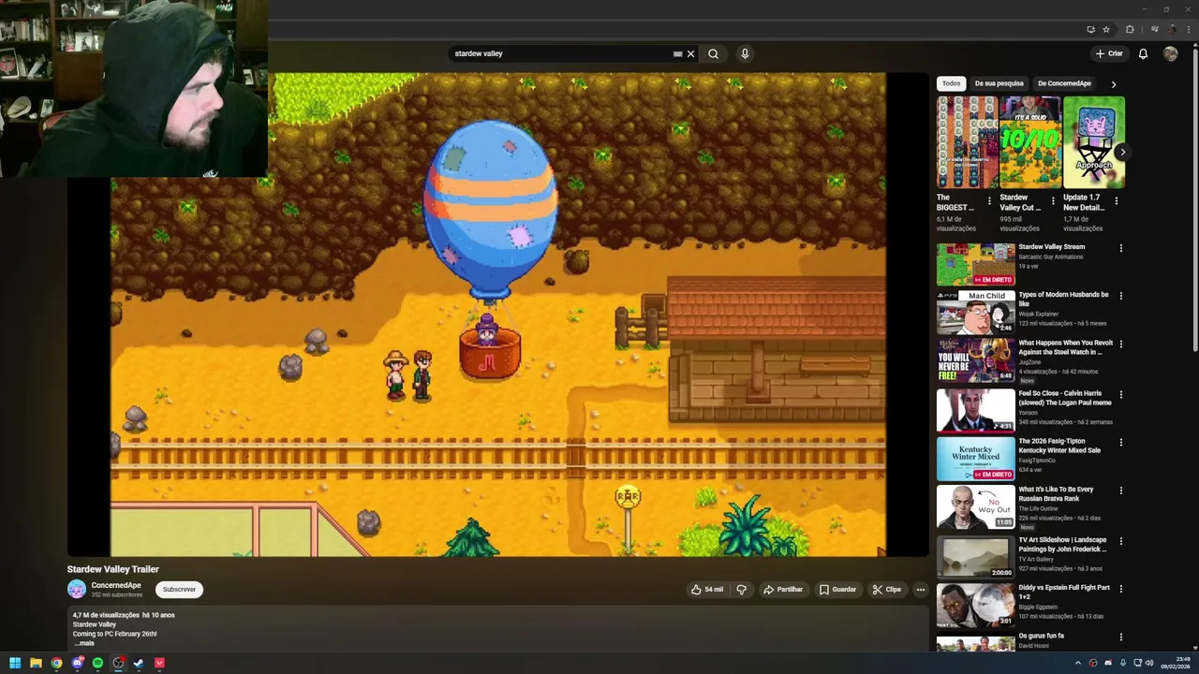
Task: Subscribe to ConcernedApe with Subscrever
Action: pyautogui.click(x=179, y=590)
